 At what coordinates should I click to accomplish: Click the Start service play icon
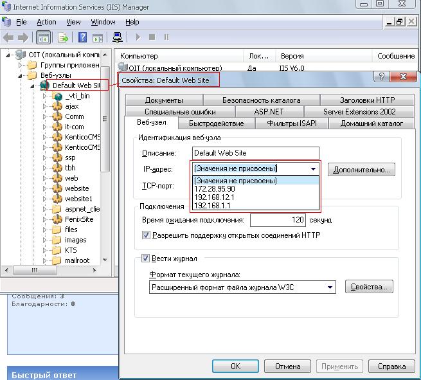(138, 37)
